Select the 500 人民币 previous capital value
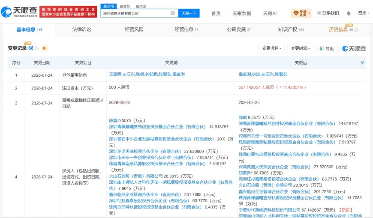This screenshot has height=218, width=373. [x=119, y=87]
